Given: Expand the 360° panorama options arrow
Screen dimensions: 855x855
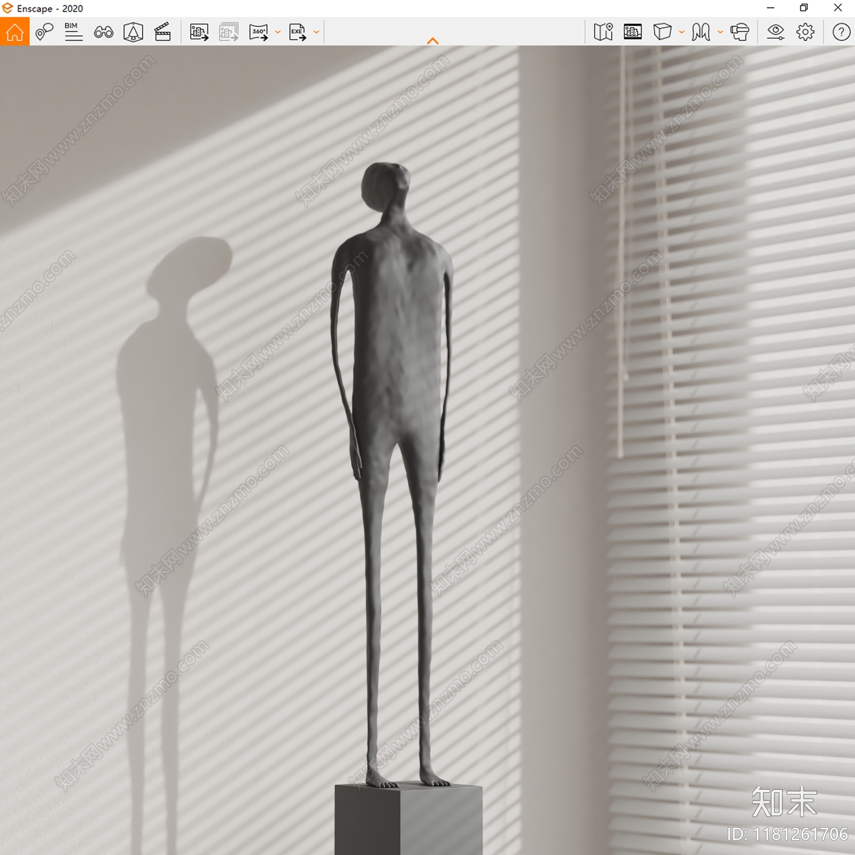Looking at the screenshot, I should (278, 32).
